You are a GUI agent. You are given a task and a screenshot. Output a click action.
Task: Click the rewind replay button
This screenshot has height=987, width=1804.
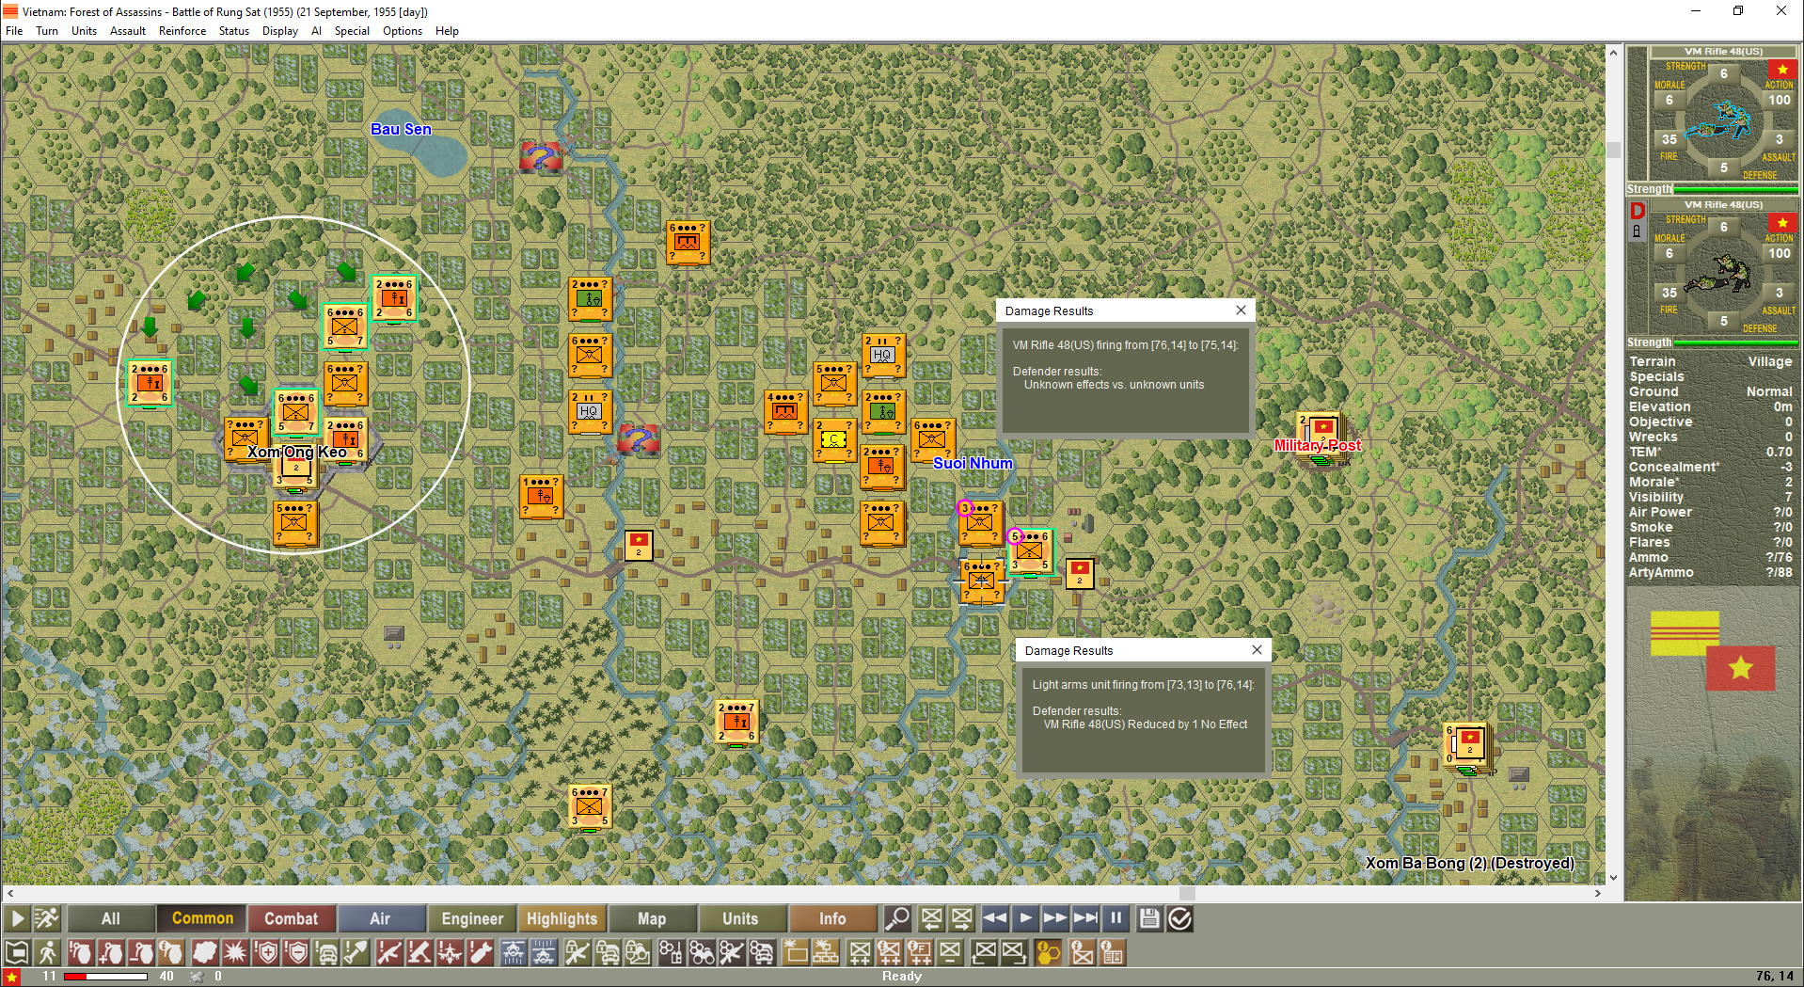[995, 918]
